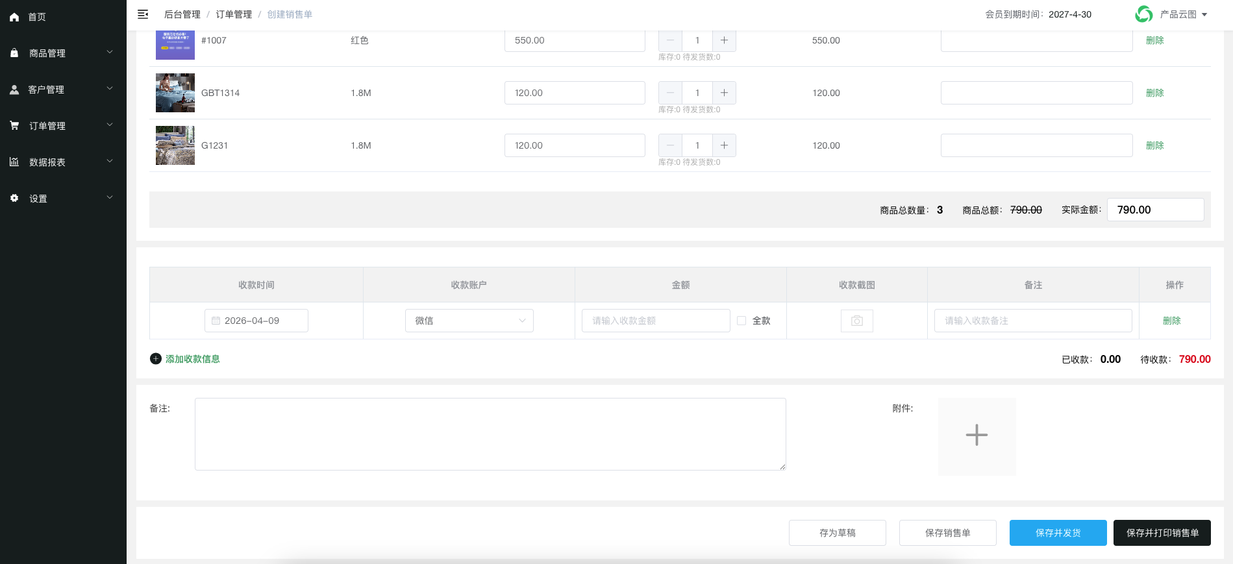This screenshot has height=564, width=1233.
Task: Click 存为草稿 button
Action: pyautogui.click(x=838, y=533)
